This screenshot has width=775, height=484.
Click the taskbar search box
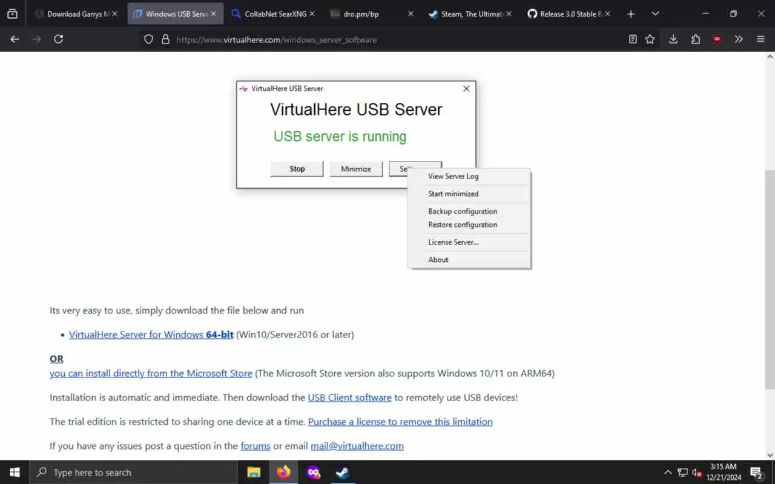134,473
